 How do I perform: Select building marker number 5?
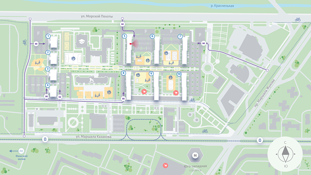coord(124,36)
